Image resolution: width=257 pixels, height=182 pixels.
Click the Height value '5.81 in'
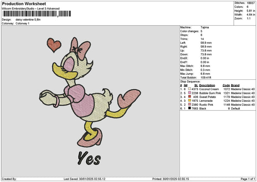(251, 11)
